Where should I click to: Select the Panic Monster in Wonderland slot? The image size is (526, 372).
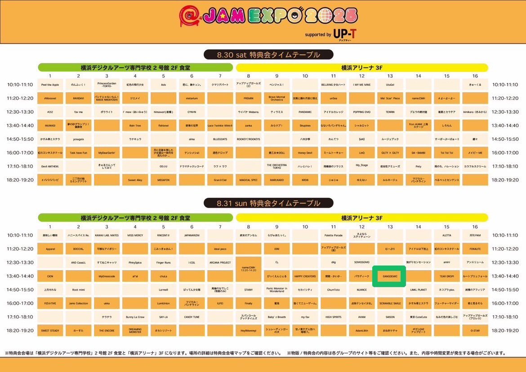tap(277, 289)
